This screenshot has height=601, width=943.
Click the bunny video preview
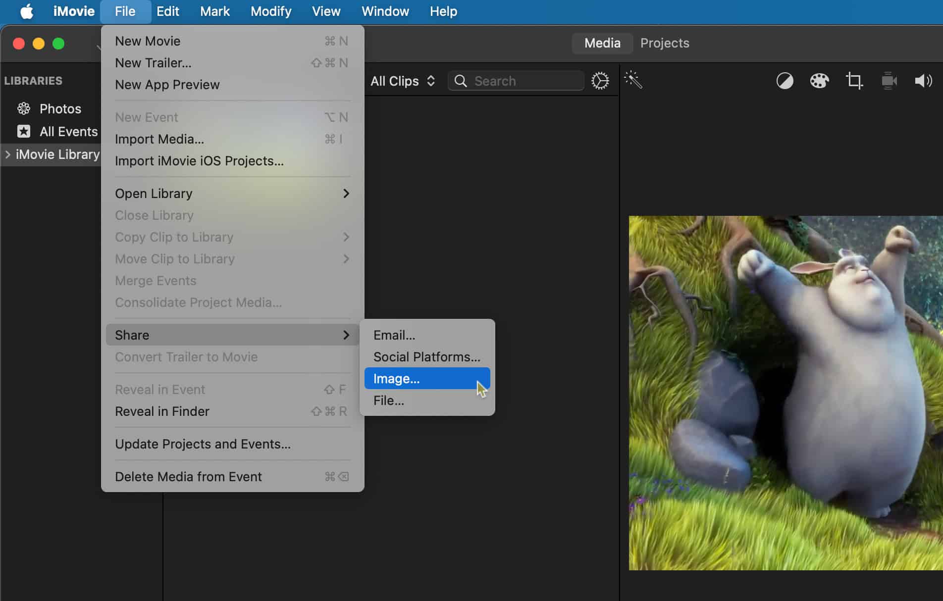tap(786, 393)
